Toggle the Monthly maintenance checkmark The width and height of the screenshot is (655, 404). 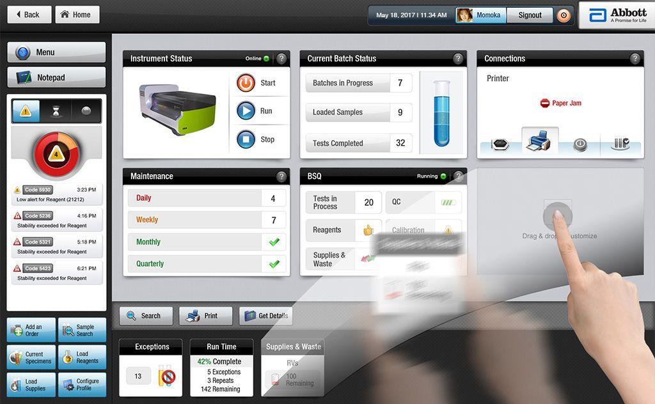coord(274,242)
